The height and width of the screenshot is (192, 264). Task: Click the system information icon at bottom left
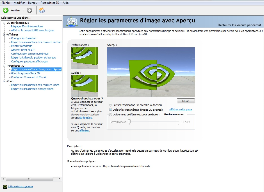(5, 187)
